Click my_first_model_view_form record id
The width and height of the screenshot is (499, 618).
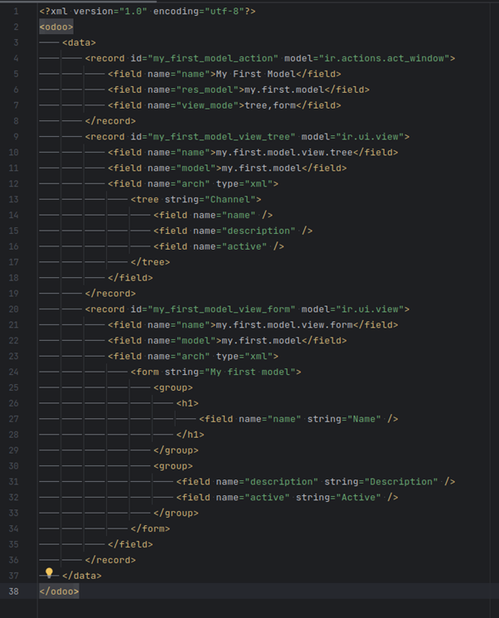pyautogui.click(x=222, y=309)
